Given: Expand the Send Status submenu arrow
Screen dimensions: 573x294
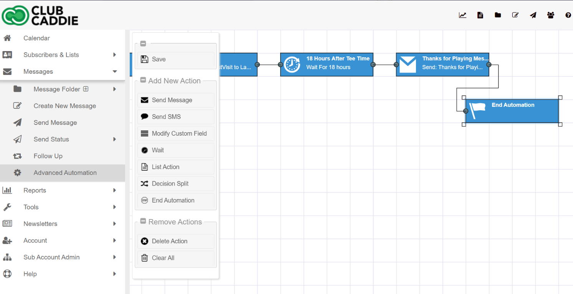Looking at the screenshot, I should [x=114, y=139].
